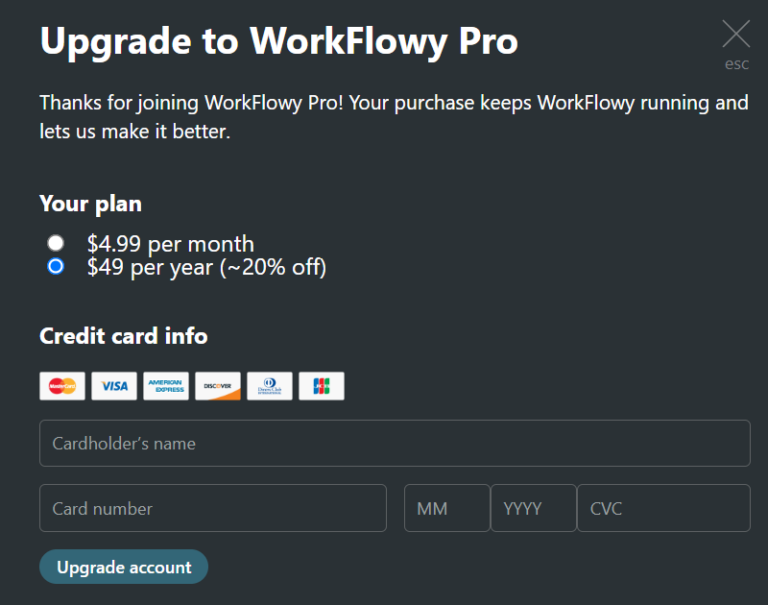Select the yearly plan radio button
The height and width of the screenshot is (605, 768).
[56, 266]
